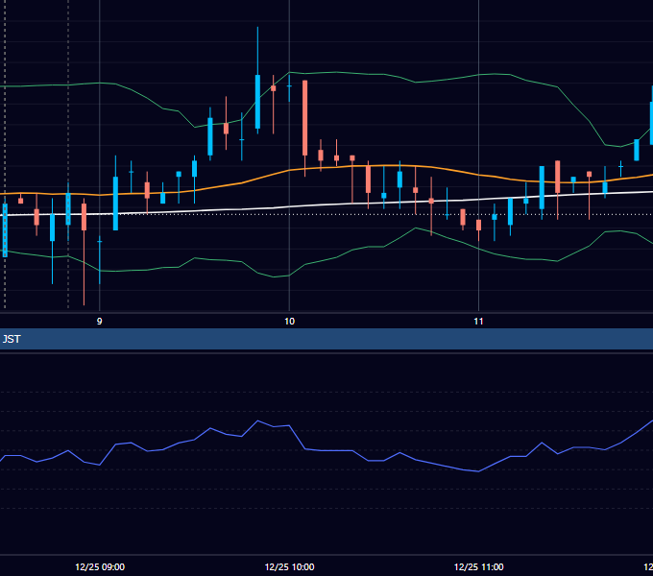Viewport: 653px width, 576px height.
Task: Click the 12/25 09:00 time label
Action: click(x=100, y=566)
